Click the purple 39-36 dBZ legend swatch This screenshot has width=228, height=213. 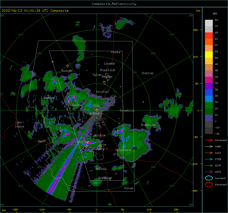coord(209,86)
